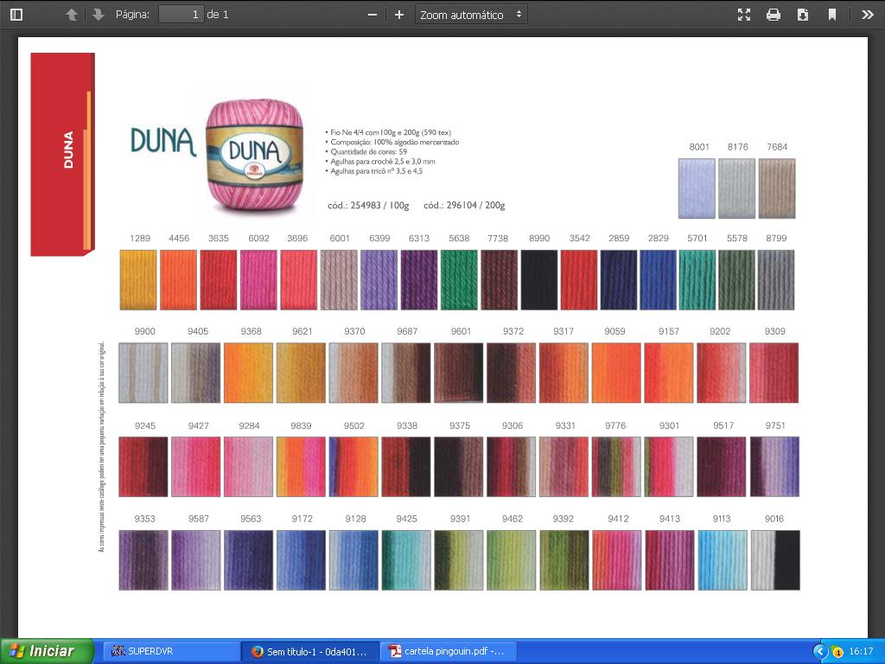Select yarn swatch 4456 orange
This screenshot has width=885, height=664.
click(x=178, y=280)
